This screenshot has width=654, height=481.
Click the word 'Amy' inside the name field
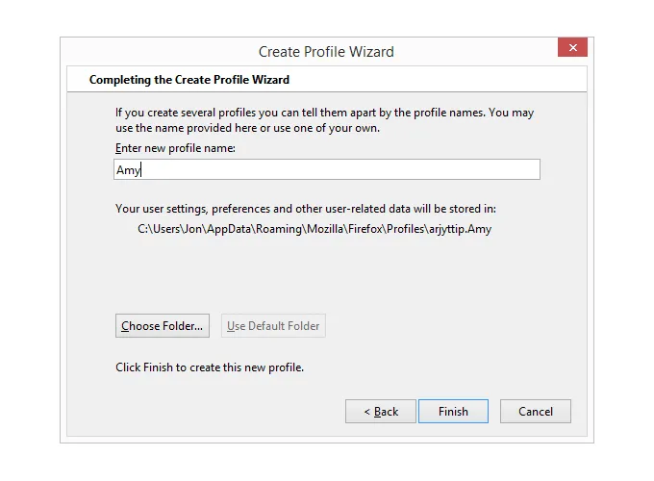click(128, 170)
